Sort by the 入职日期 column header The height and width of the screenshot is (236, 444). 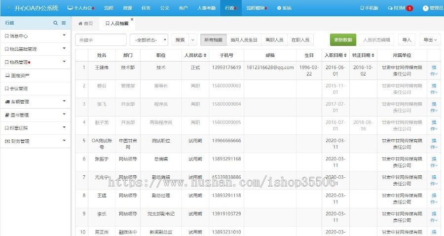(335, 55)
